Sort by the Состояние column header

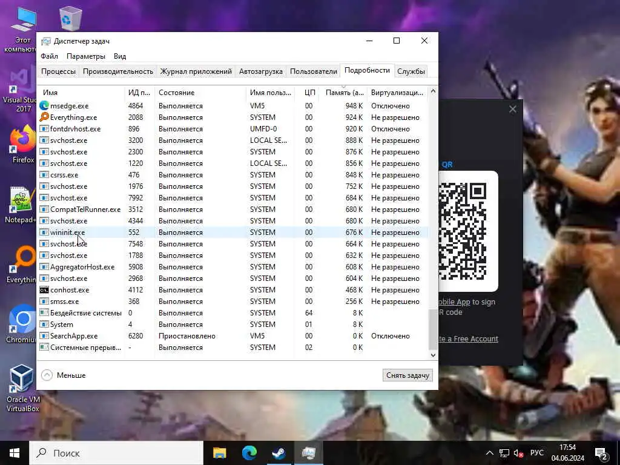tap(200, 93)
